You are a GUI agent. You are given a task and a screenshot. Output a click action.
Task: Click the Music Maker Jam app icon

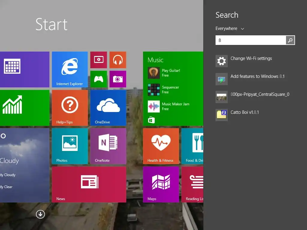[154, 106]
